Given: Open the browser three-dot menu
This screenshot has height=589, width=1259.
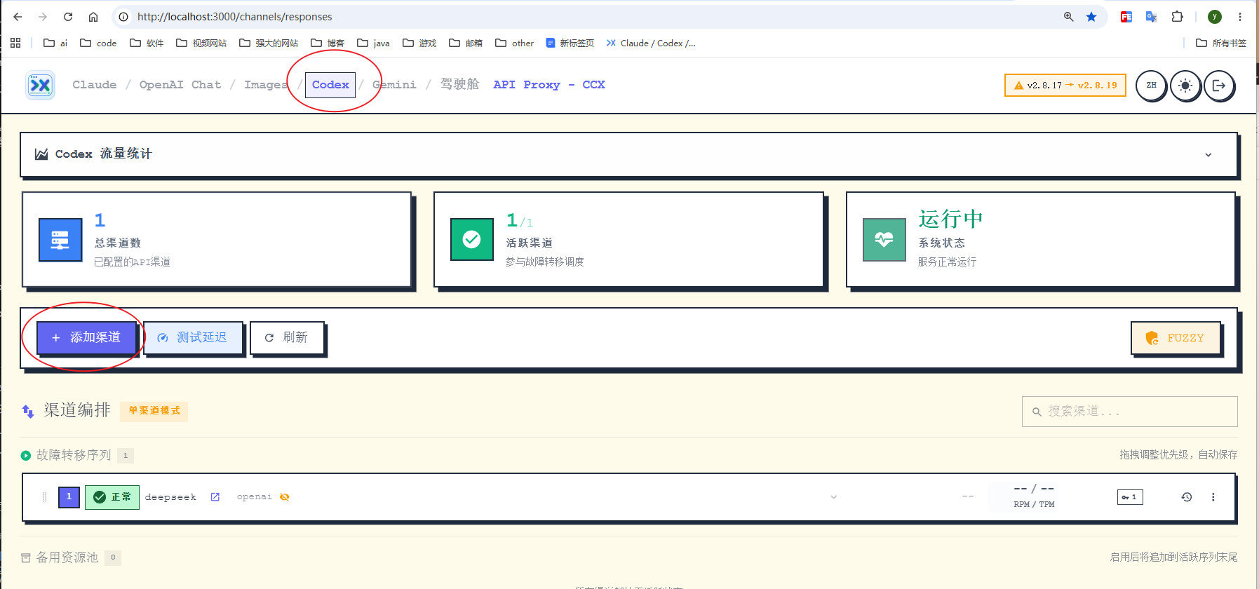Looking at the screenshot, I should [1240, 17].
